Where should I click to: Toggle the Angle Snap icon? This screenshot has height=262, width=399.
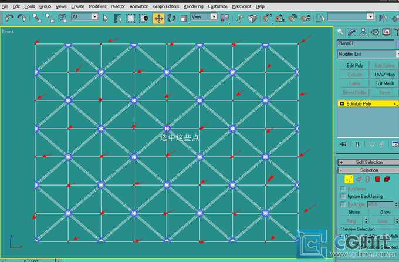pyautogui.click(x=280, y=18)
